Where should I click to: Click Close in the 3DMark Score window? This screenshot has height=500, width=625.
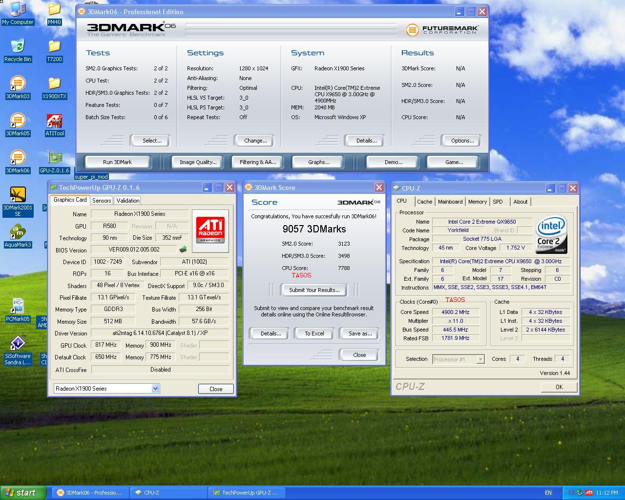coord(359,355)
